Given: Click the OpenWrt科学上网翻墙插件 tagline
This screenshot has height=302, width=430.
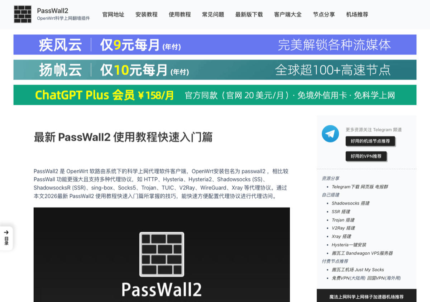Looking at the screenshot, I should 63,18.
